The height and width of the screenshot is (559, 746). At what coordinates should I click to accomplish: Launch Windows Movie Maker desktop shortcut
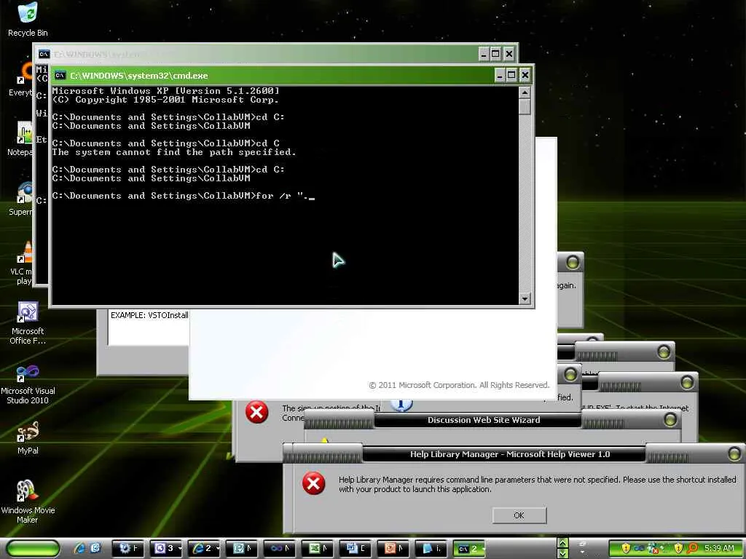point(28,501)
